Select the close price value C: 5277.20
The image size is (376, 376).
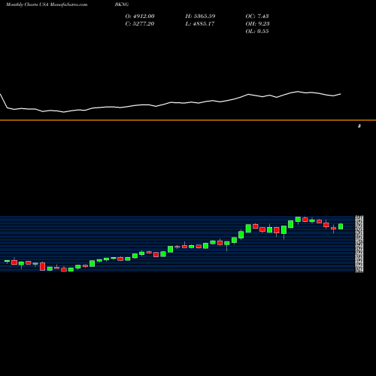(x=140, y=23)
